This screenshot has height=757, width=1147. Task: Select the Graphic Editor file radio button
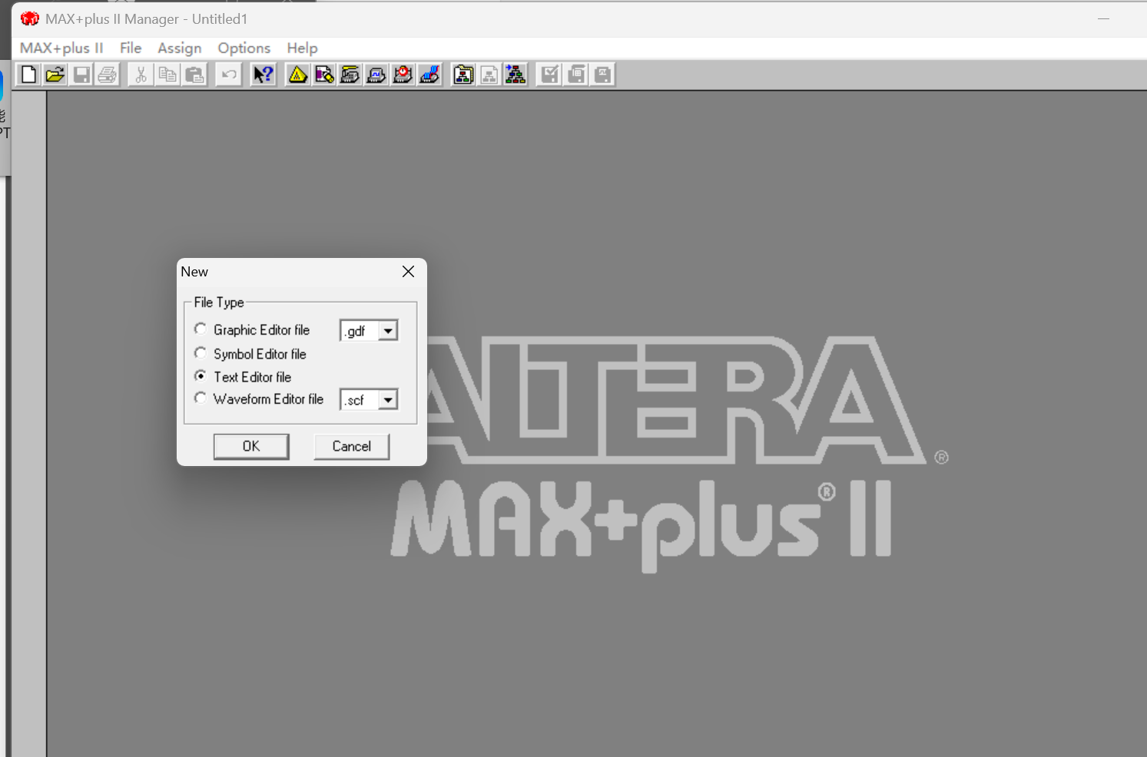point(201,329)
